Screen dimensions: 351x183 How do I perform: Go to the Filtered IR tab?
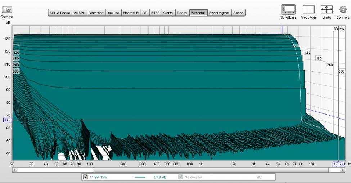(x=131, y=13)
